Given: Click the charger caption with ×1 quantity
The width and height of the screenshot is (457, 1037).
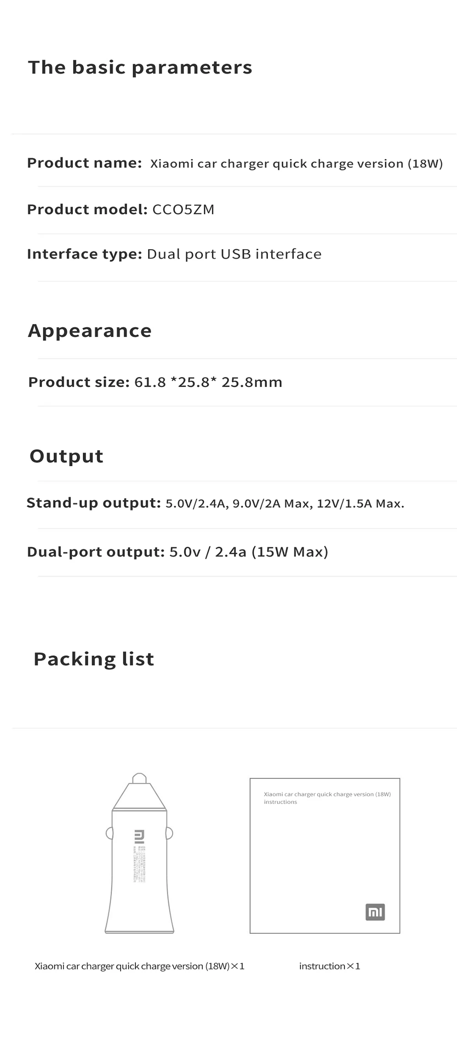Looking at the screenshot, I should [139, 966].
